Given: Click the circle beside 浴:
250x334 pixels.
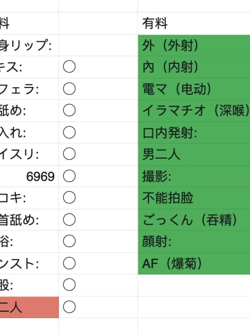Looking at the screenshot, I should (69, 242).
